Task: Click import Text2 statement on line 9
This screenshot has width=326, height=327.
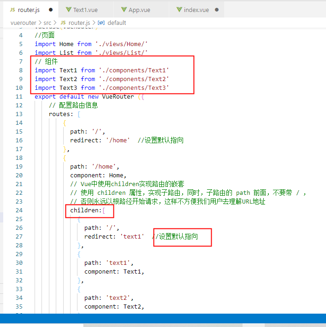Action: coord(102,79)
